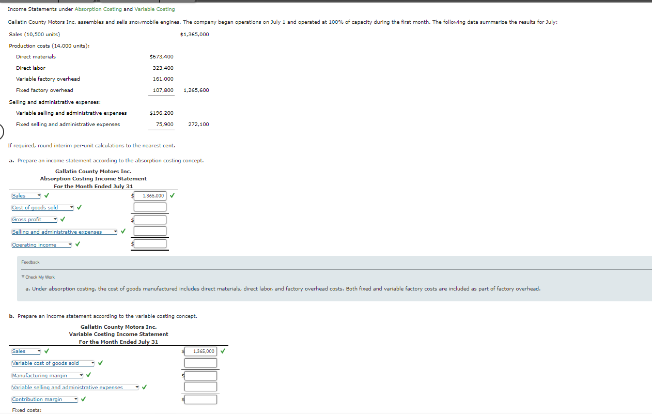Click the Cost of goods sold amount field
The image size is (652, 414).
pyautogui.click(x=150, y=207)
